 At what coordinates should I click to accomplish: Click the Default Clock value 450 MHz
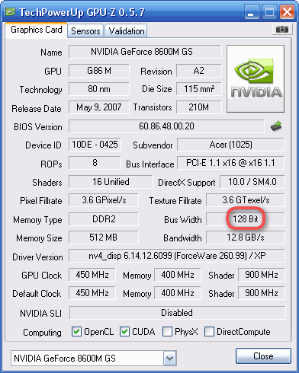(92, 293)
